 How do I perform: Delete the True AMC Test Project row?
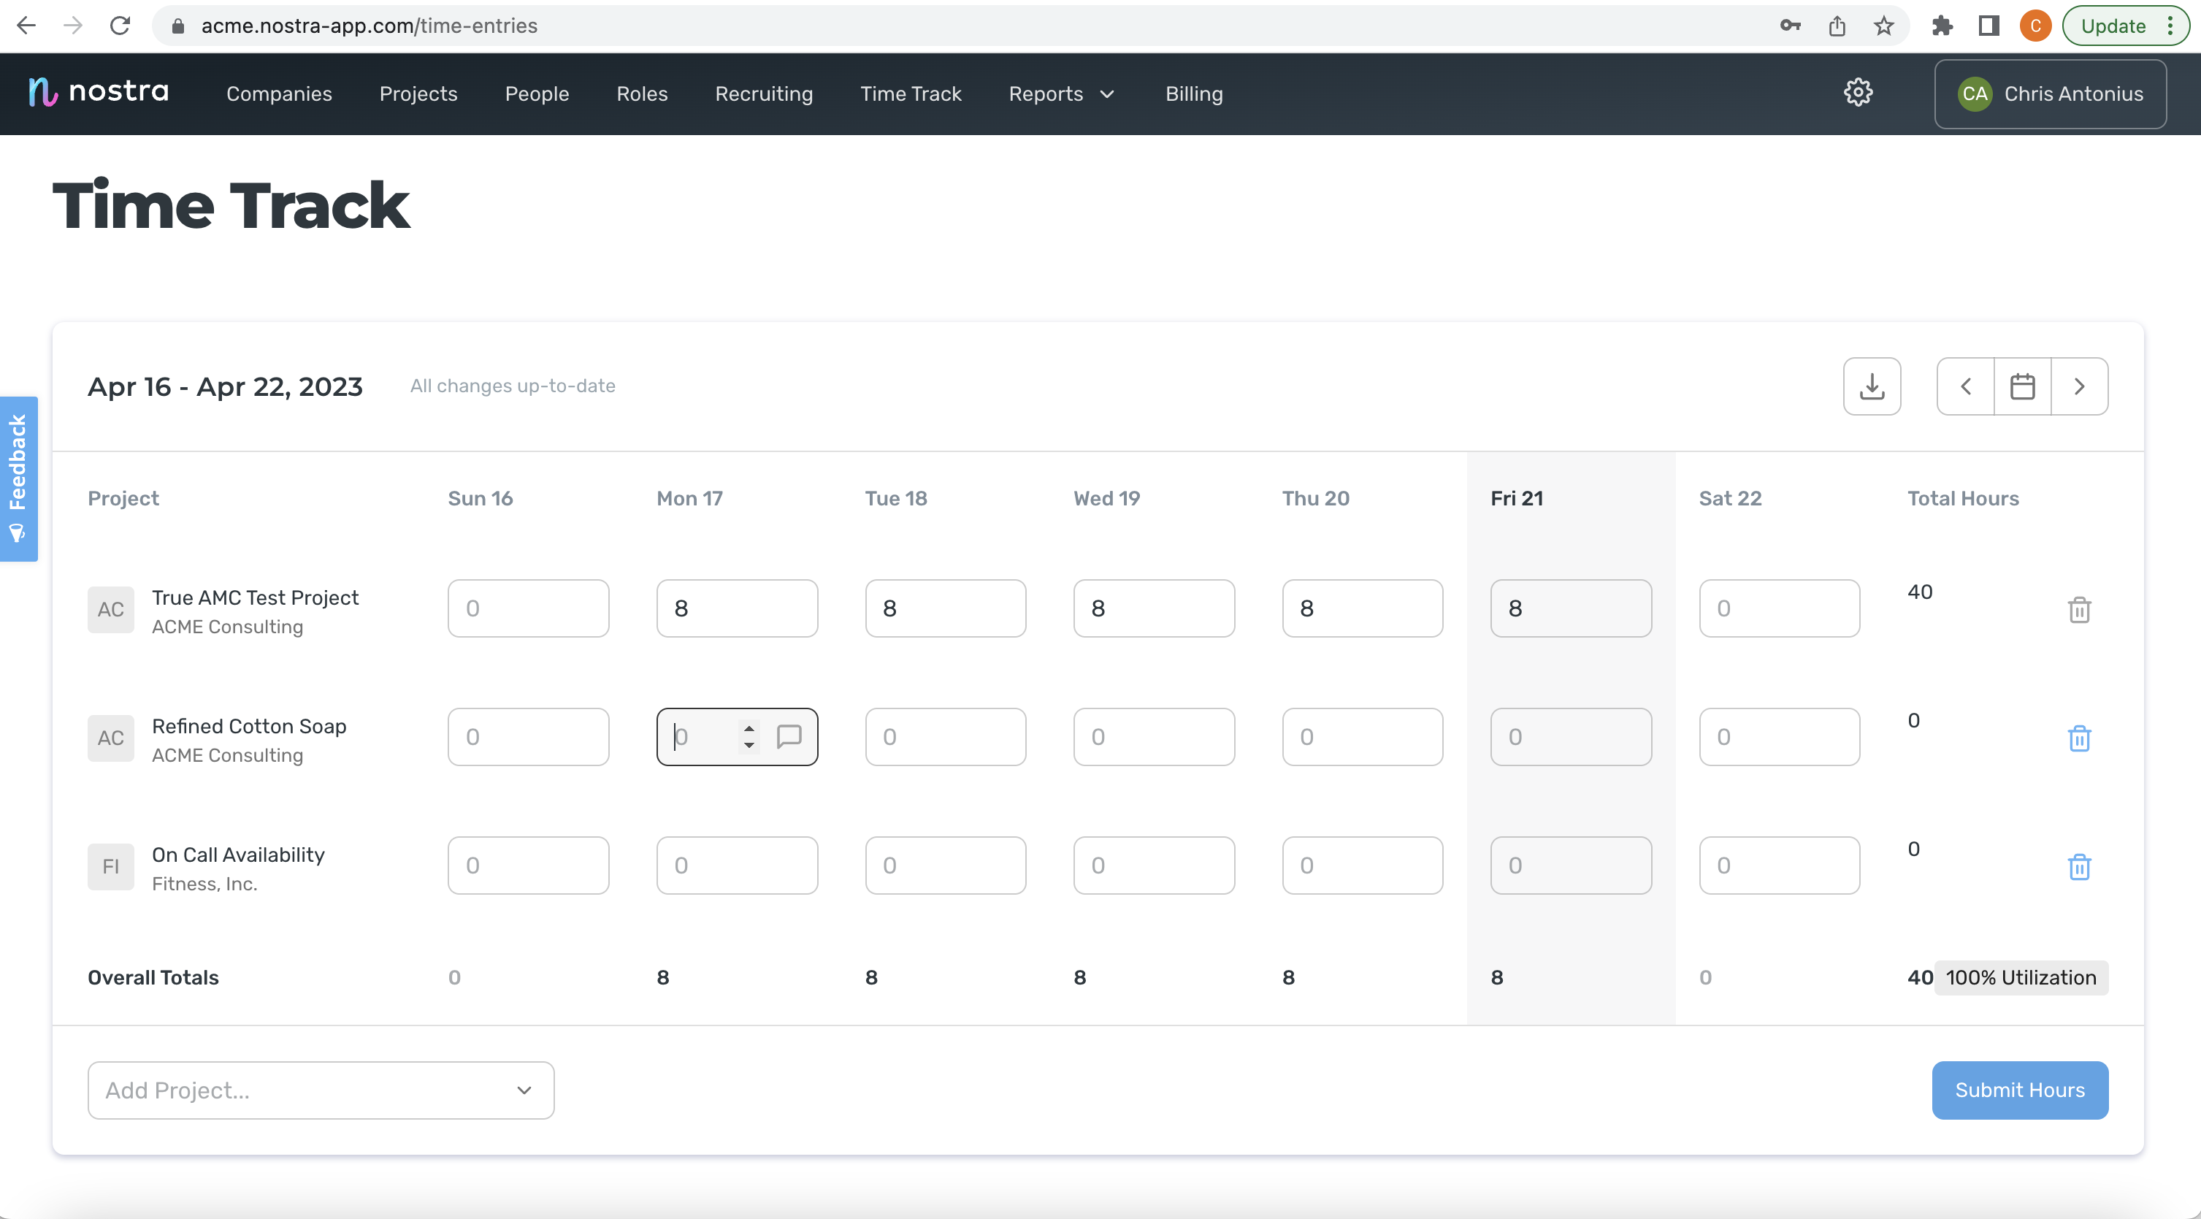click(x=2079, y=609)
